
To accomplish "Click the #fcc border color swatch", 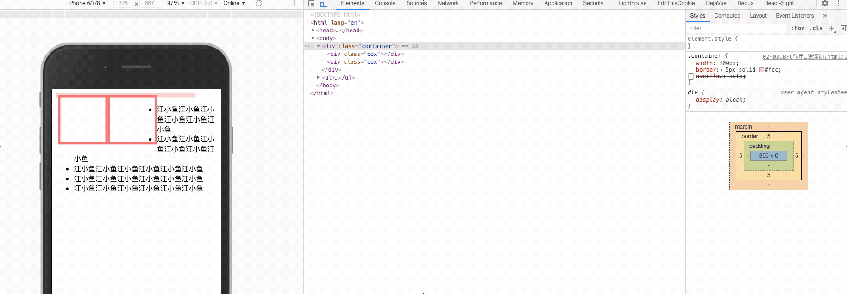I will click(x=762, y=70).
